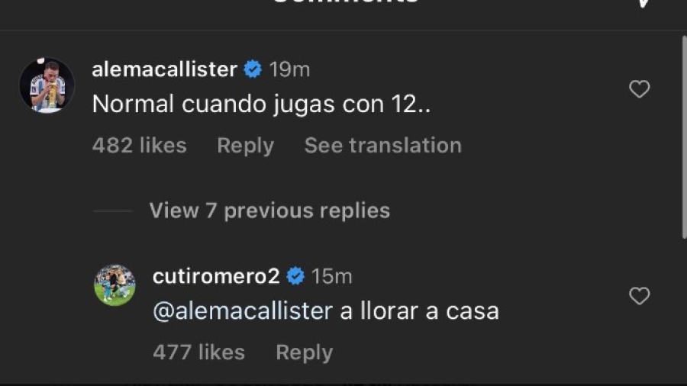The image size is (687, 386).
Task: Click verified badge next to alemacallister
Action: tap(253, 69)
